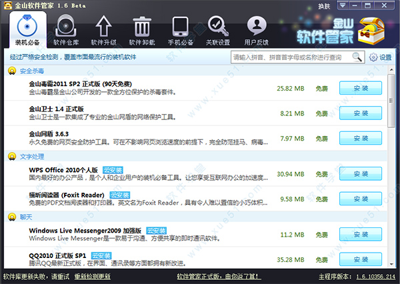Select 金山网盾 3.6.3 title

49,134
